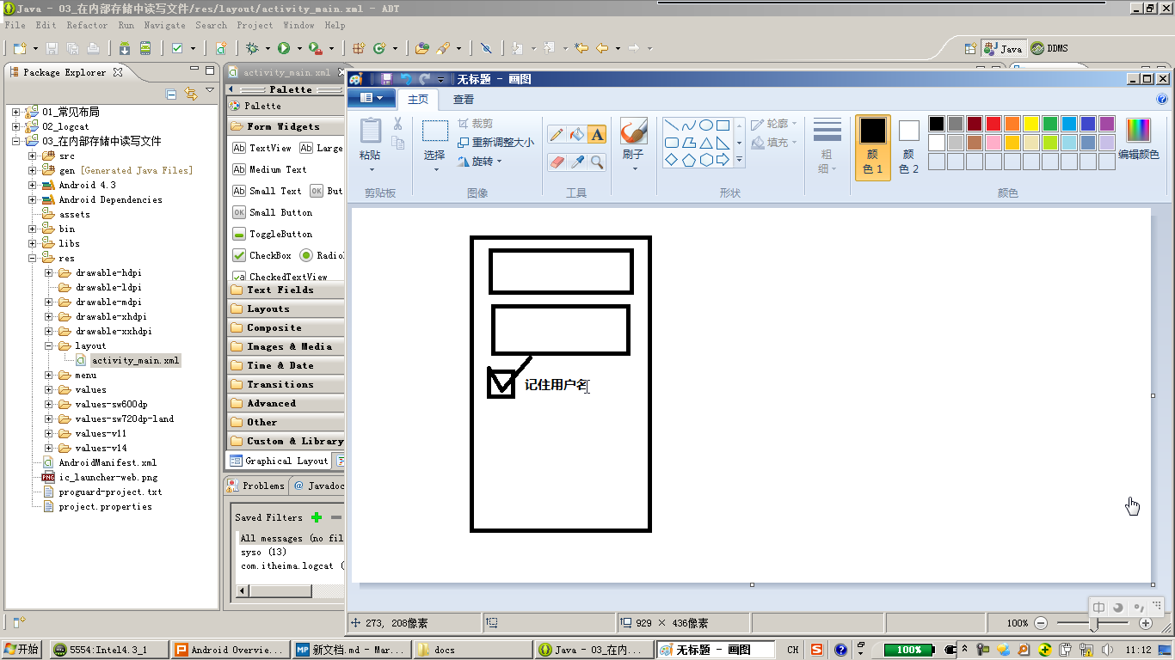This screenshot has height=660, width=1175.
Task: Choose the Rectangle shape in shapes gallery
Action: (723, 125)
